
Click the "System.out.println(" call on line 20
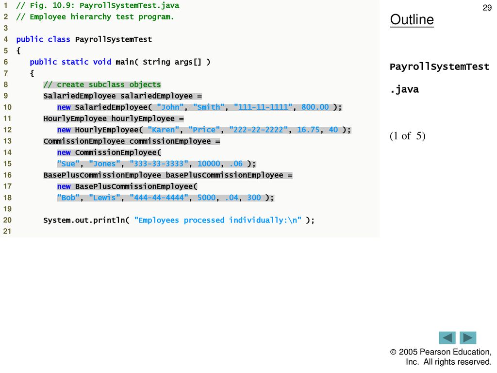[86, 220]
